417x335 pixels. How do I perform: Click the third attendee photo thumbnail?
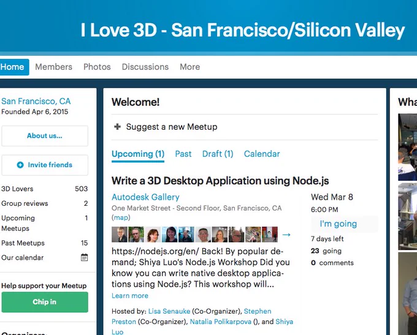(x=153, y=235)
